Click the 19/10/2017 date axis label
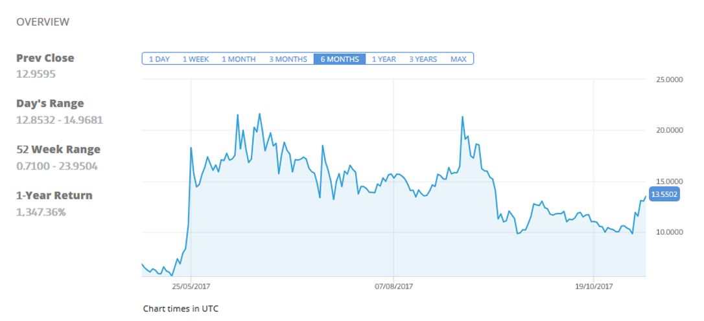The height and width of the screenshot is (321, 704). coord(594,285)
